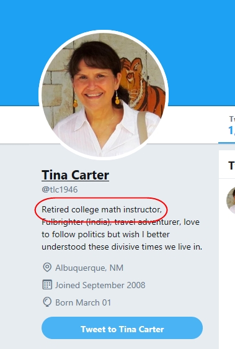This screenshot has height=349, width=235.
Task: Click the Born March 01 text
Action: point(83,302)
